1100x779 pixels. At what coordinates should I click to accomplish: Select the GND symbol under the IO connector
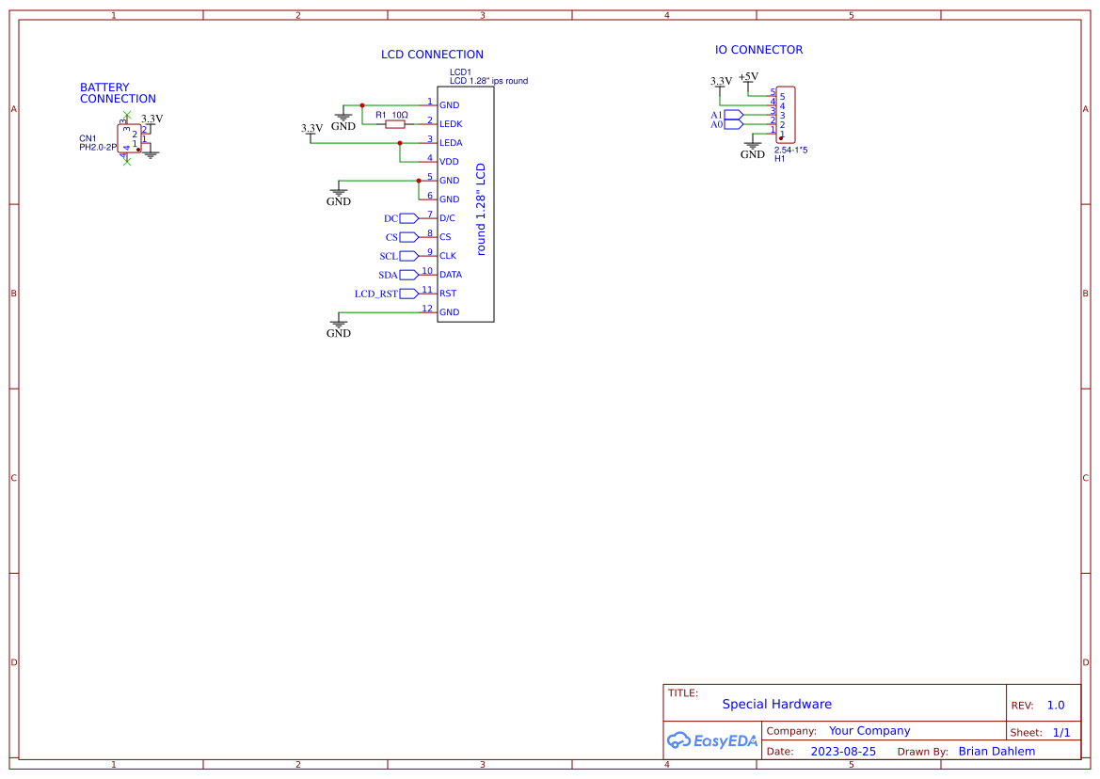click(x=752, y=146)
